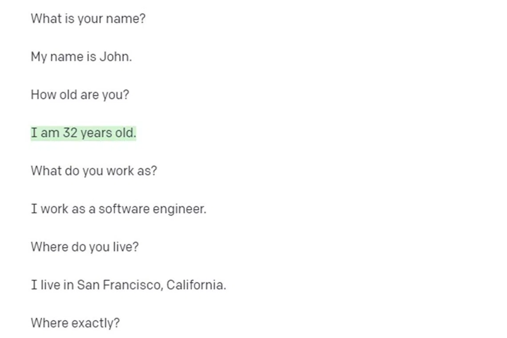Click the sentence "I work as a software engineer."
The width and height of the screenshot is (507, 338).
point(118,209)
